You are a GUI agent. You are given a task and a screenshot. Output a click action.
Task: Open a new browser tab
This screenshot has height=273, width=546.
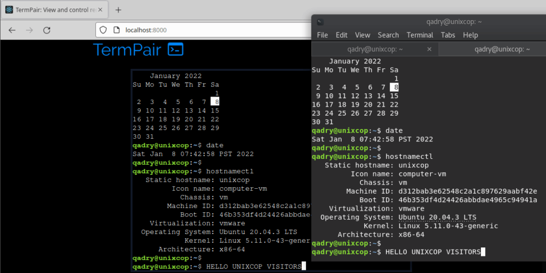[x=118, y=10]
